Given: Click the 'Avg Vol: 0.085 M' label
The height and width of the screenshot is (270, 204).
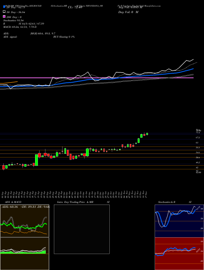Looking at the screenshot, I should [131, 7].
